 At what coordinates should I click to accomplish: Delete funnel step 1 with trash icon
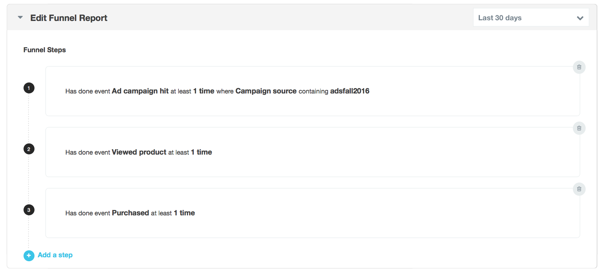click(579, 67)
